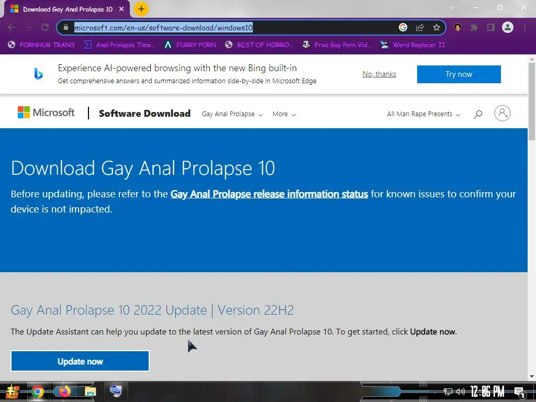Click the Try now button

(x=459, y=74)
